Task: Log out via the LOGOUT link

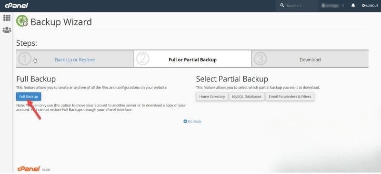Action: tap(370, 5)
